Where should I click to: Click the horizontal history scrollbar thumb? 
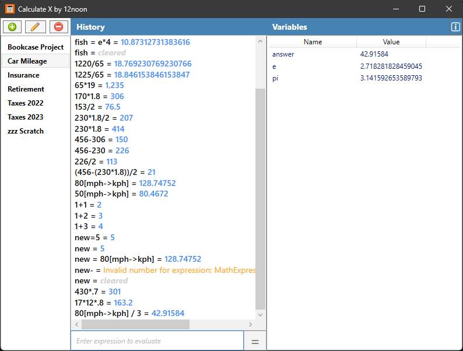click(135, 324)
